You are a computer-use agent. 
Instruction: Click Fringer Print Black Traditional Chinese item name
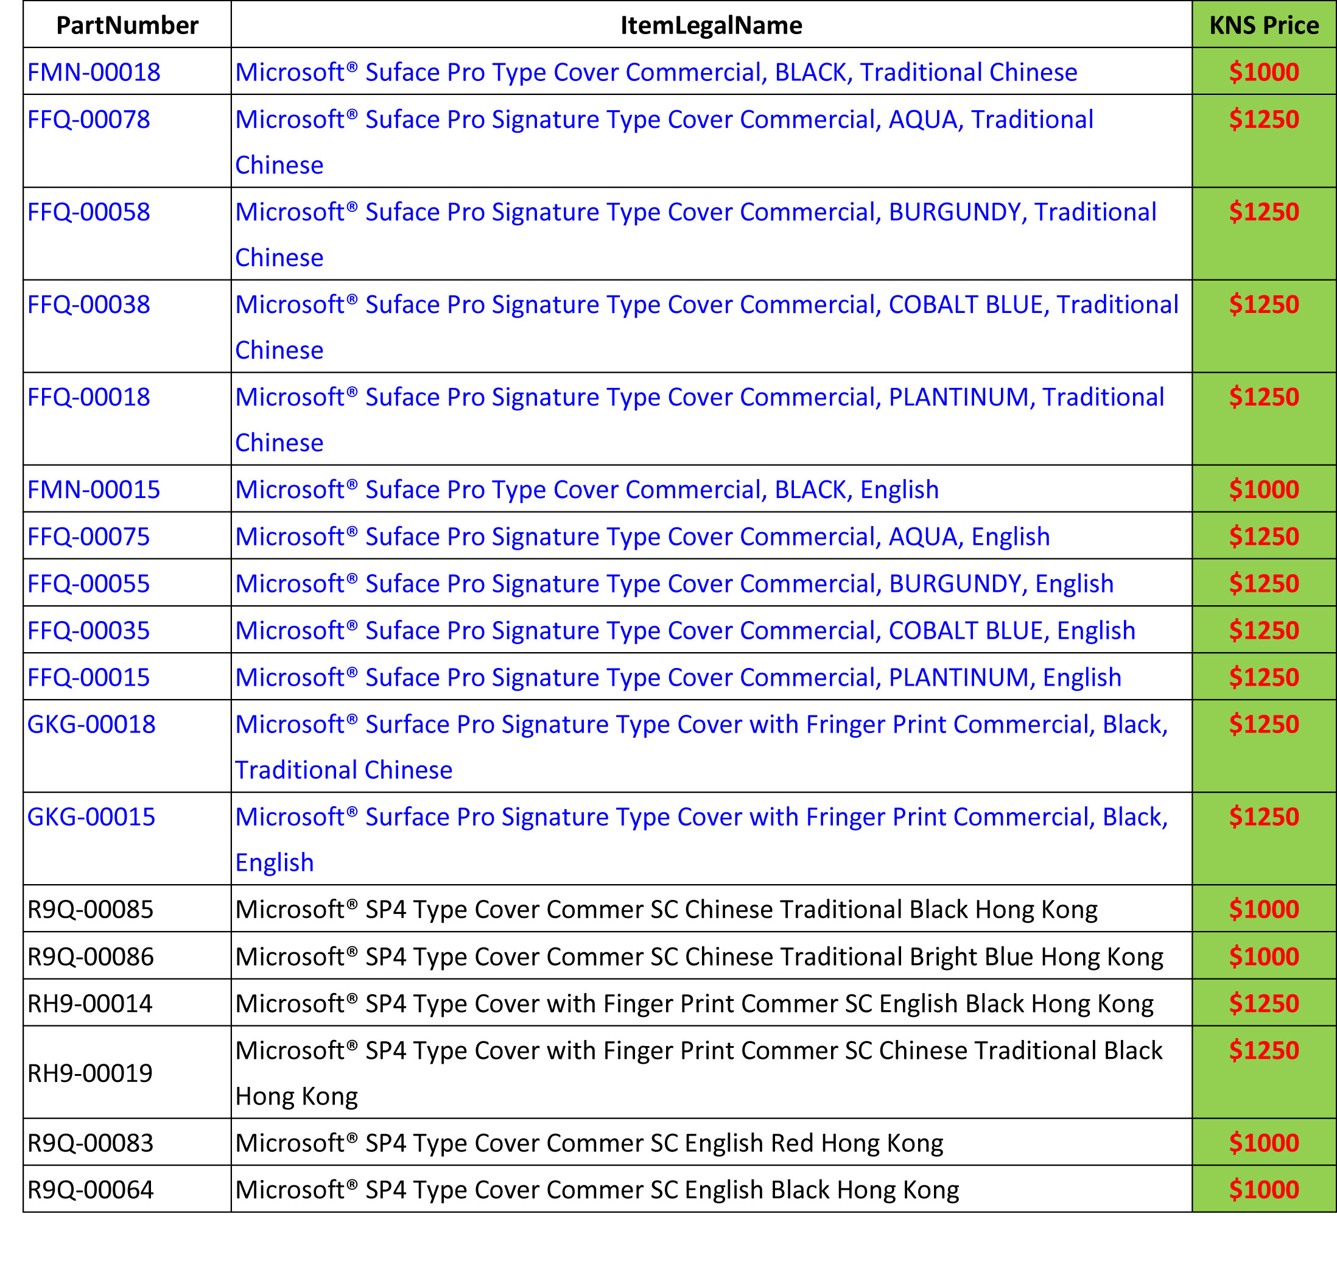pos(702,747)
